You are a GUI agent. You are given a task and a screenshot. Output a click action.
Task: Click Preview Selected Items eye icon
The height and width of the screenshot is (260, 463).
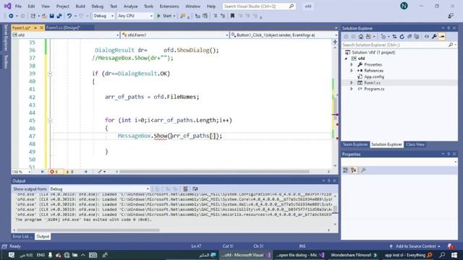[x=427, y=37]
